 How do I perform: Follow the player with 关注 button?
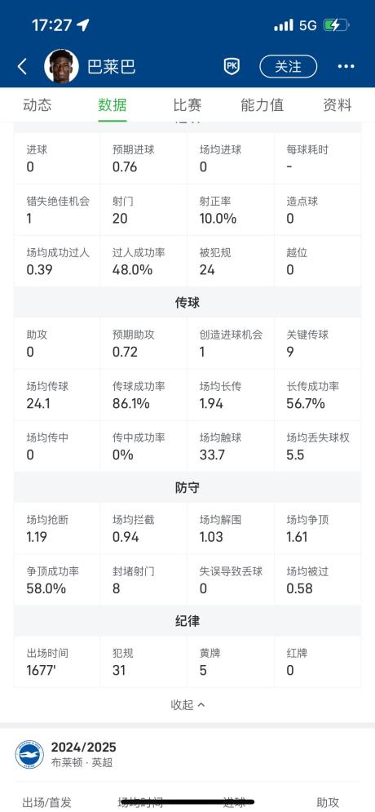(288, 66)
